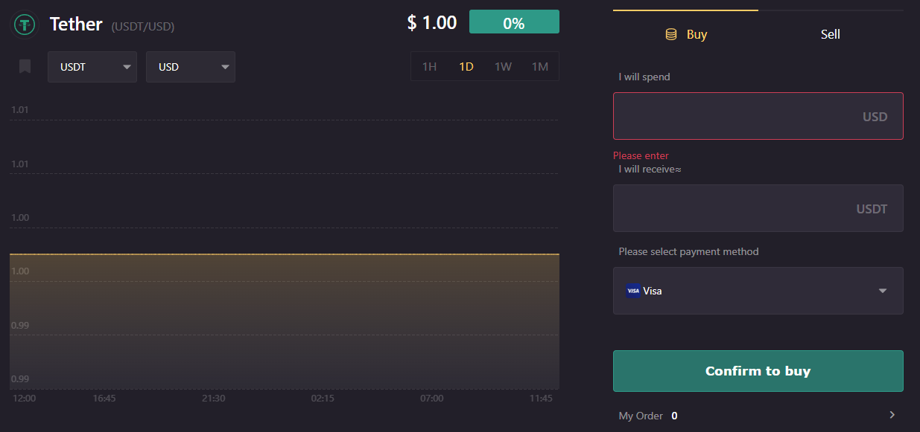Switch chart to 1W timeframe

coord(503,66)
